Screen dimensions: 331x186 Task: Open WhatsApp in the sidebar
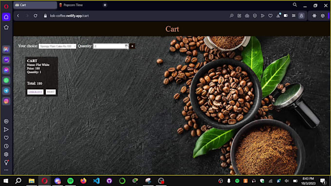6,81
